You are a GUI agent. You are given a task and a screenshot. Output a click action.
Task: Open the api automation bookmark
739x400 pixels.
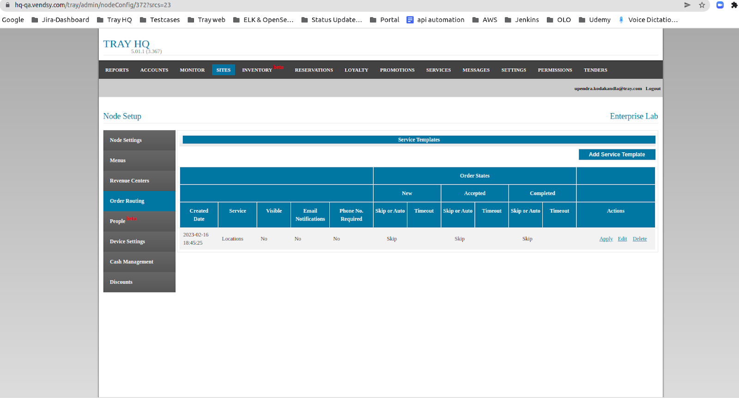point(436,20)
